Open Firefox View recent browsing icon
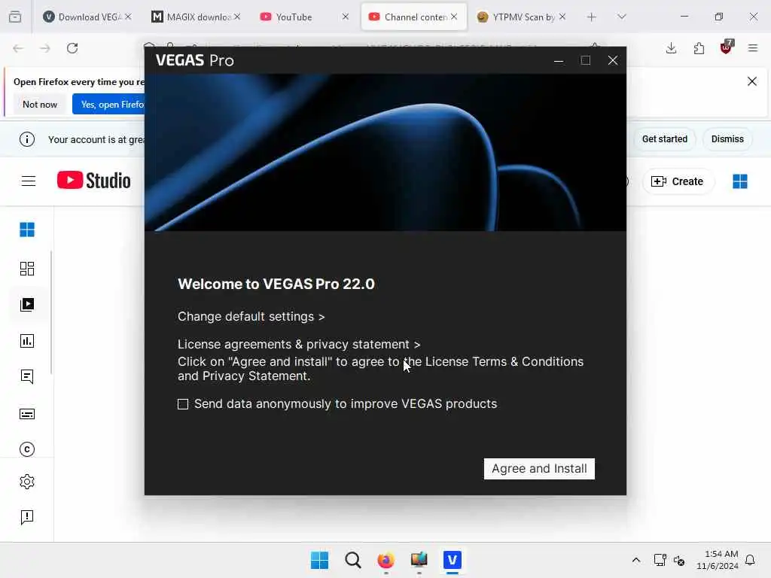 pyautogui.click(x=15, y=17)
